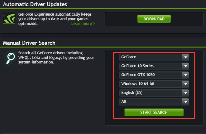Open the GeForce product type dropdown
The height and width of the screenshot is (134, 206).
tap(154, 57)
